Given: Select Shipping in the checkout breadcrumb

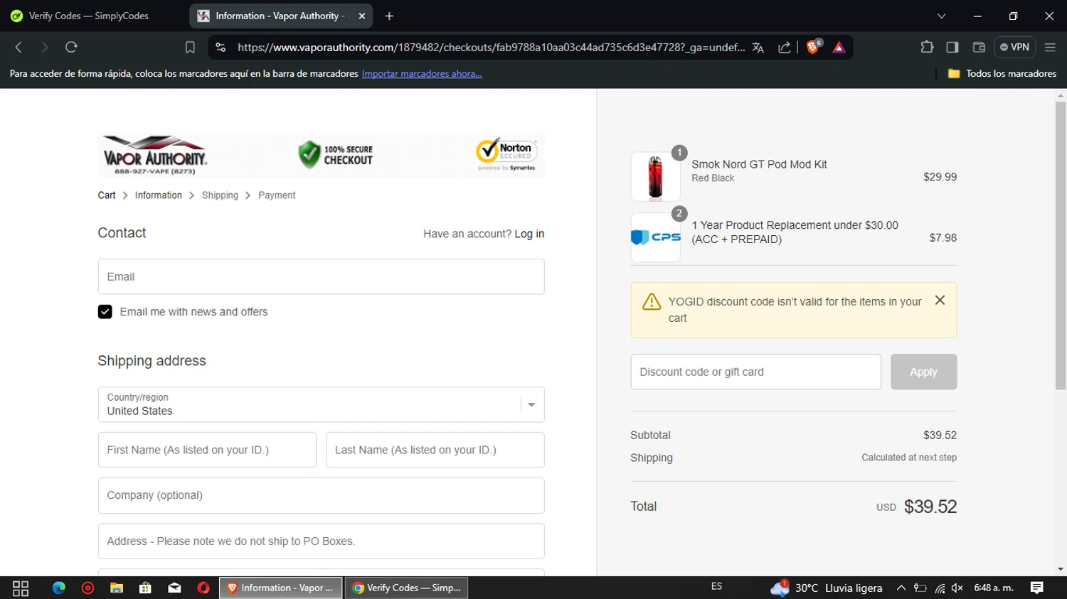Looking at the screenshot, I should click(x=220, y=195).
